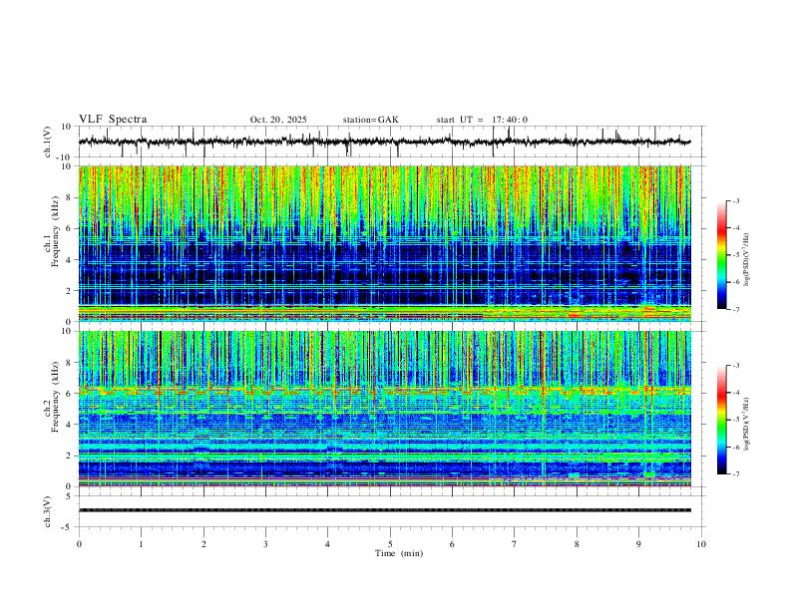The width and height of the screenshot is (790, 610).
Task: Click the "-7" tick on ch.2 colorbar
Action: (735, 474)
